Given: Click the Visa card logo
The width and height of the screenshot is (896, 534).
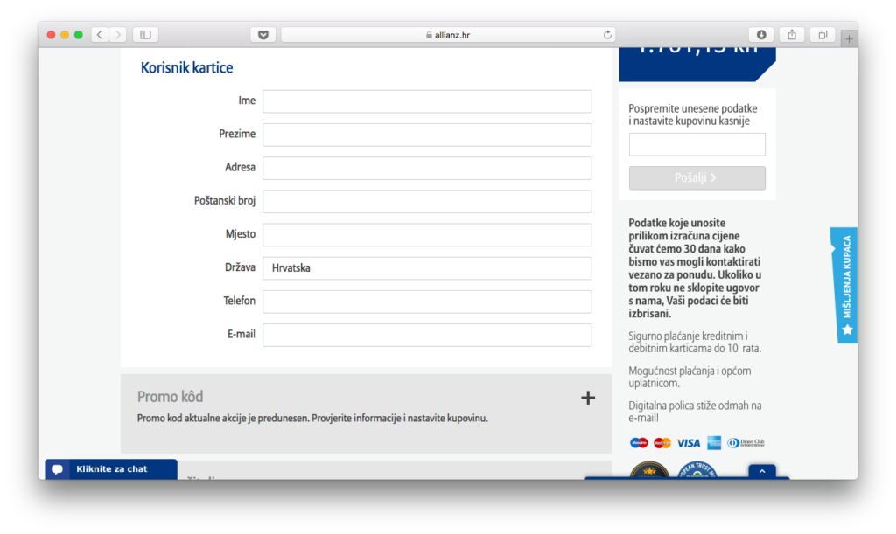Looking at the screenshot, I should (688, 443).
